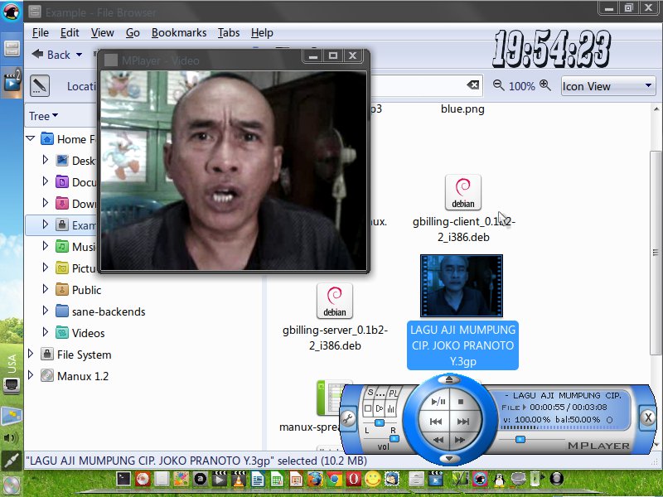Expand the Public tree node
This screenshot has width=663, height=497.
(46, 289)
